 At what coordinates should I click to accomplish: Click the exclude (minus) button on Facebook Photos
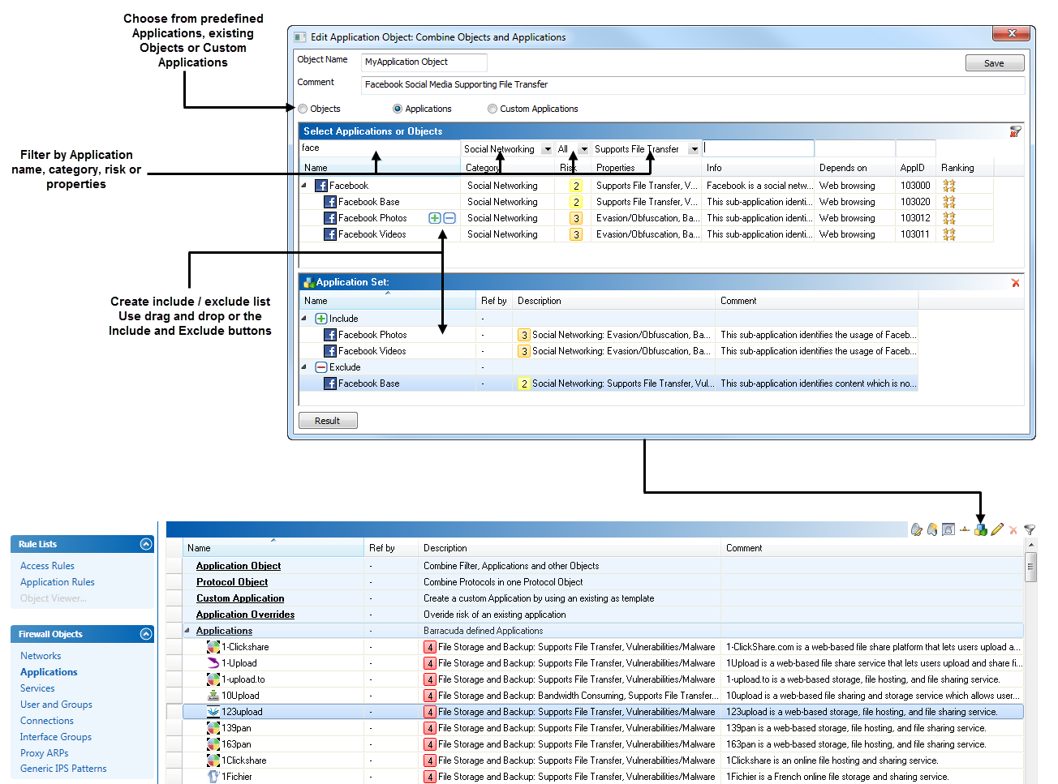(449, 218)
